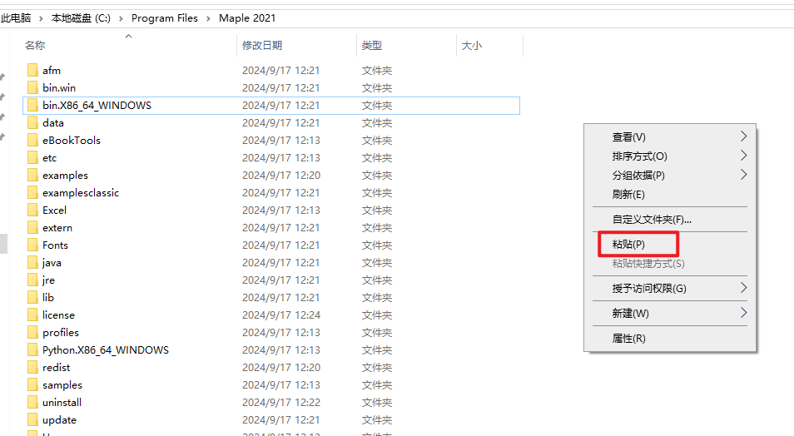This screenshot has height=436, width=794.
Task: Click the update folder icon
Action: [x=33, y=419]
